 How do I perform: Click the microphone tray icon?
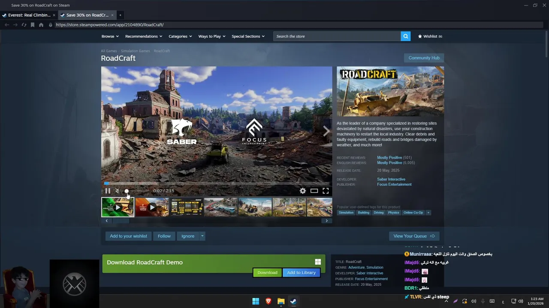click(x=483, y=301)
